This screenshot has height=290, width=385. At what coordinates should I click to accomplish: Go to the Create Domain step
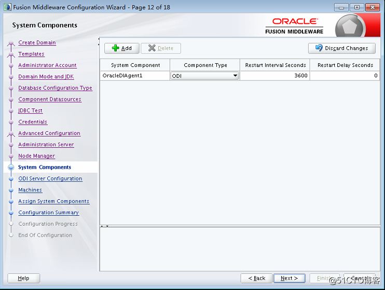coord(37,43)
